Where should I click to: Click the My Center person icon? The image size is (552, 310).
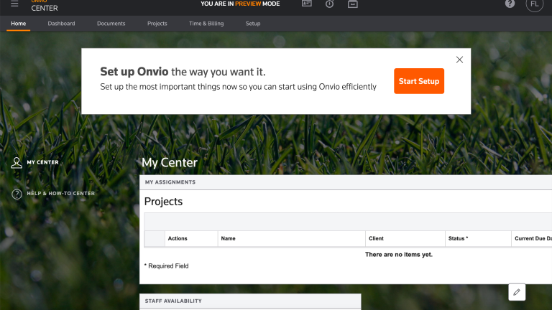pos(17,163)
